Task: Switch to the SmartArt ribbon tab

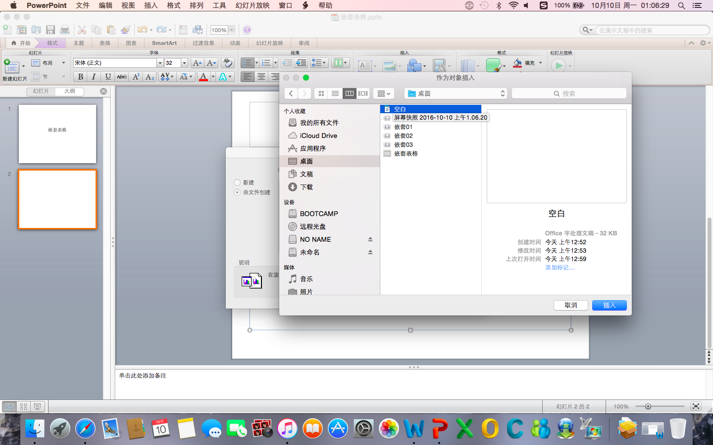Action: (164, 43)
